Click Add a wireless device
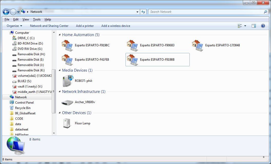 (116, 26)
